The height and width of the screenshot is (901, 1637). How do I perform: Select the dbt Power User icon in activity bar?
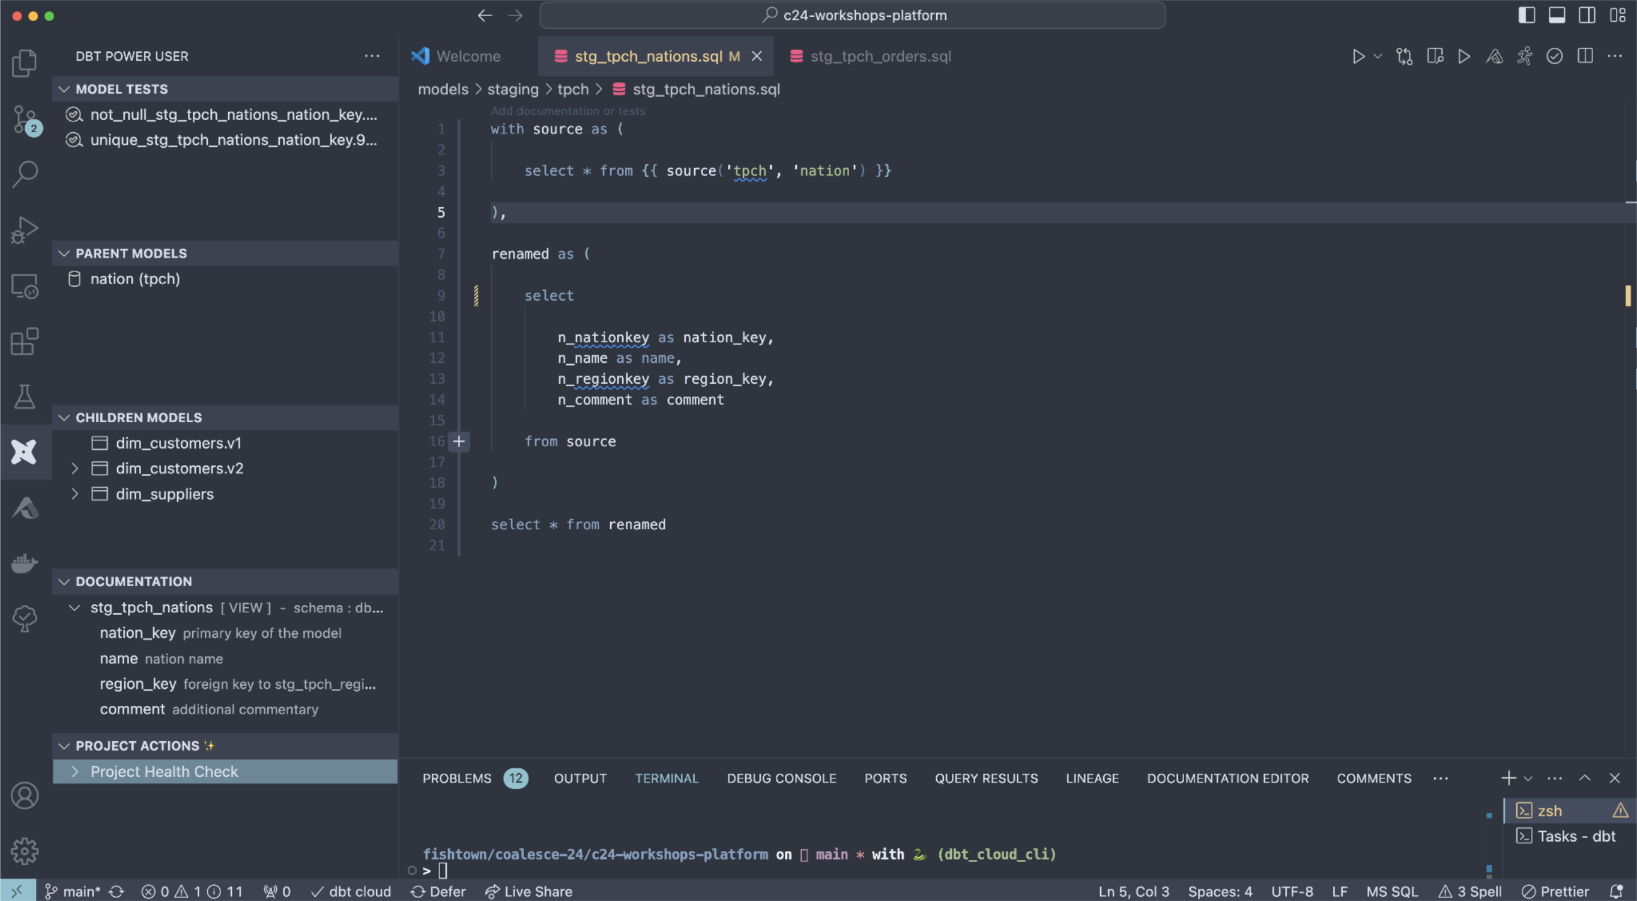(24, 452)
